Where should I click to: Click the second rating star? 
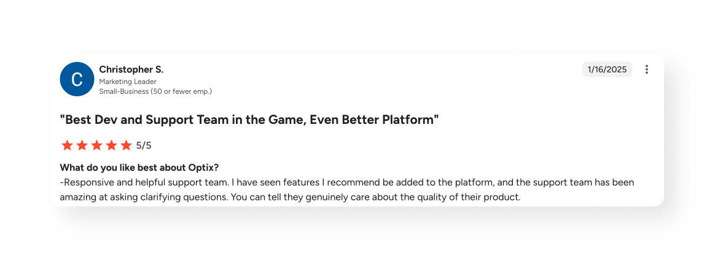click(x=82, y=145)
